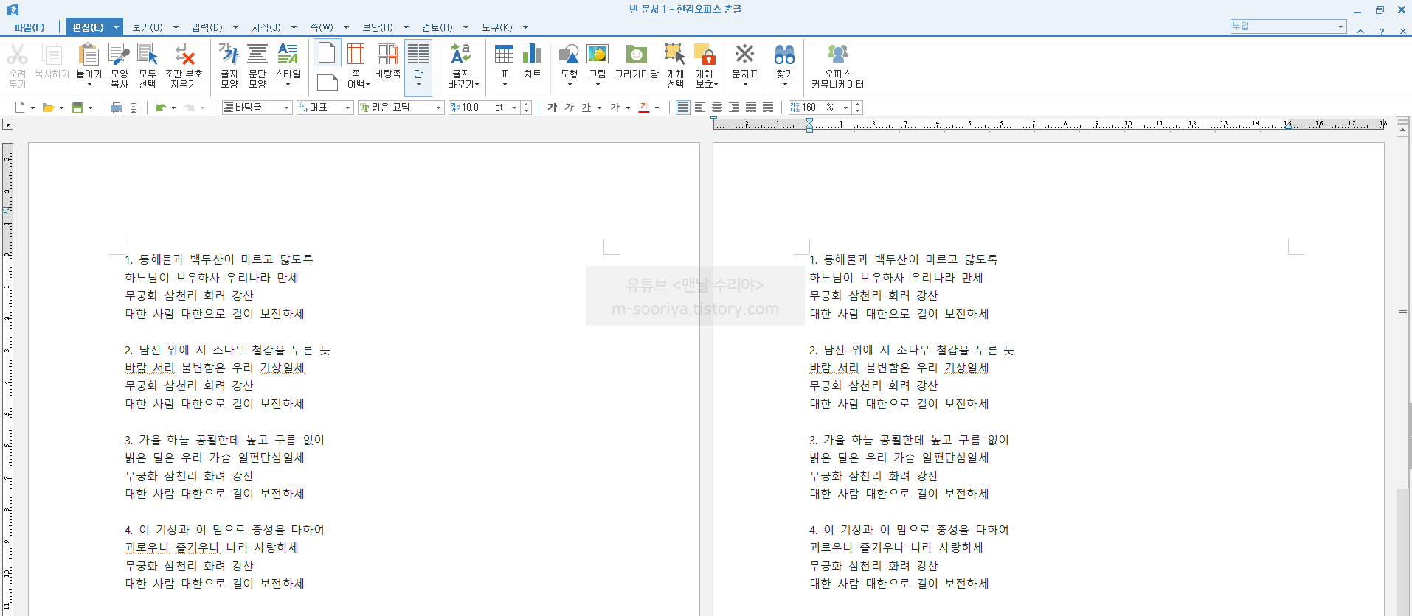Open the 파일(F) menu
Image resolution: width=1412 pixels, height=616 pixels.
[x=29, y=27]
